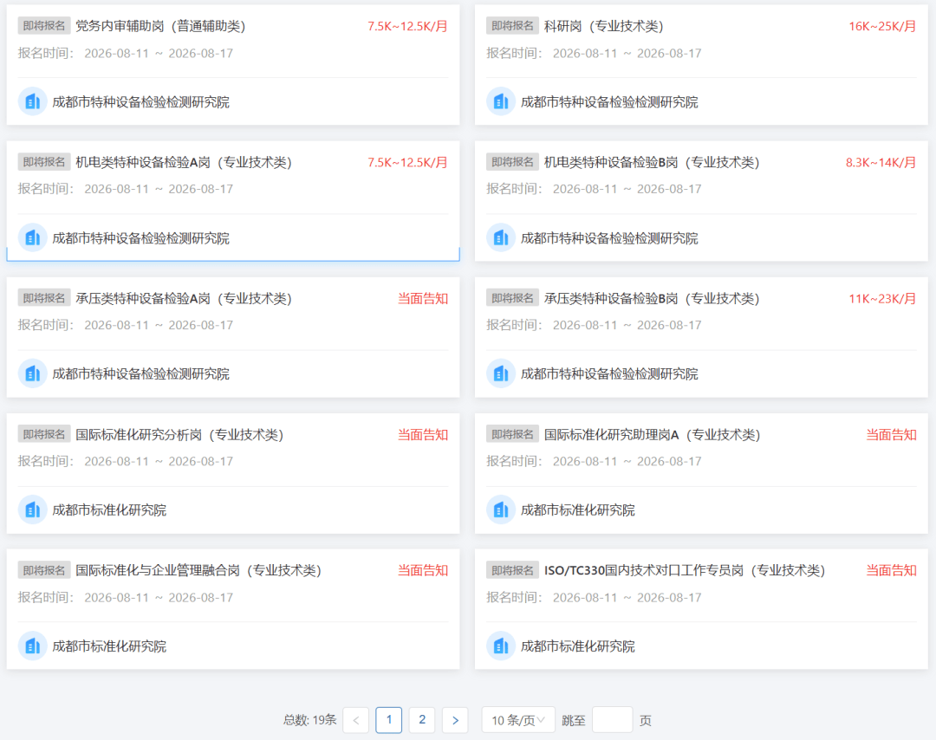The width and height of the screenshot is (936, 740).
Task: Click building icon in 承压类特种设备检验A岗 card
Action: tap(32, 373)
